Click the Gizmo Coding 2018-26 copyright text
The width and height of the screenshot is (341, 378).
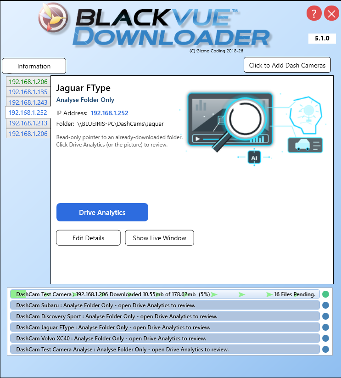click(217, 51)
